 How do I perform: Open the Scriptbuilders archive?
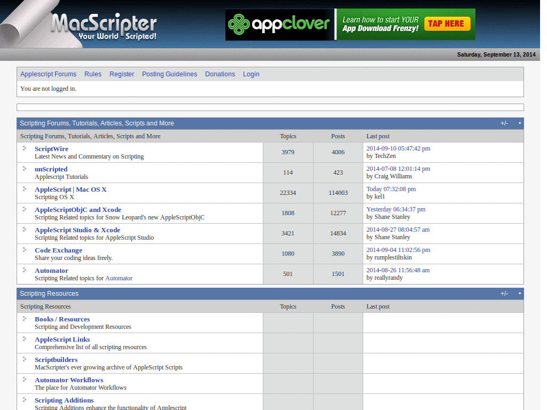click(56, 359)
